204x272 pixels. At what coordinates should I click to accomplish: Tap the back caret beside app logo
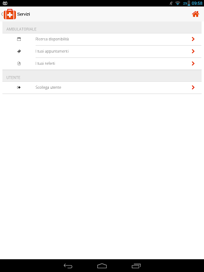coord(2,14)
